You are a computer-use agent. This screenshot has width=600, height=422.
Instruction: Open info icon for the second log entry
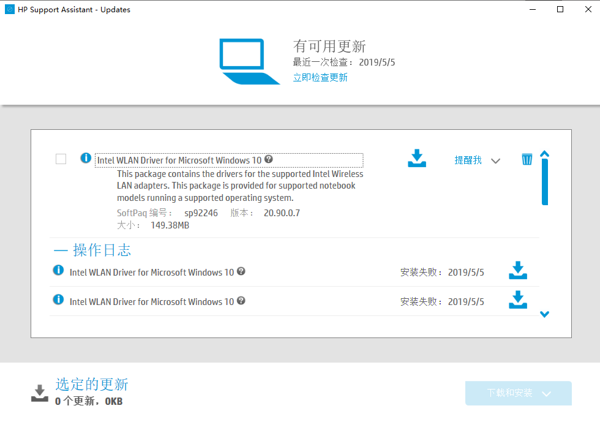pyautogui.click(x=58, y=300)
